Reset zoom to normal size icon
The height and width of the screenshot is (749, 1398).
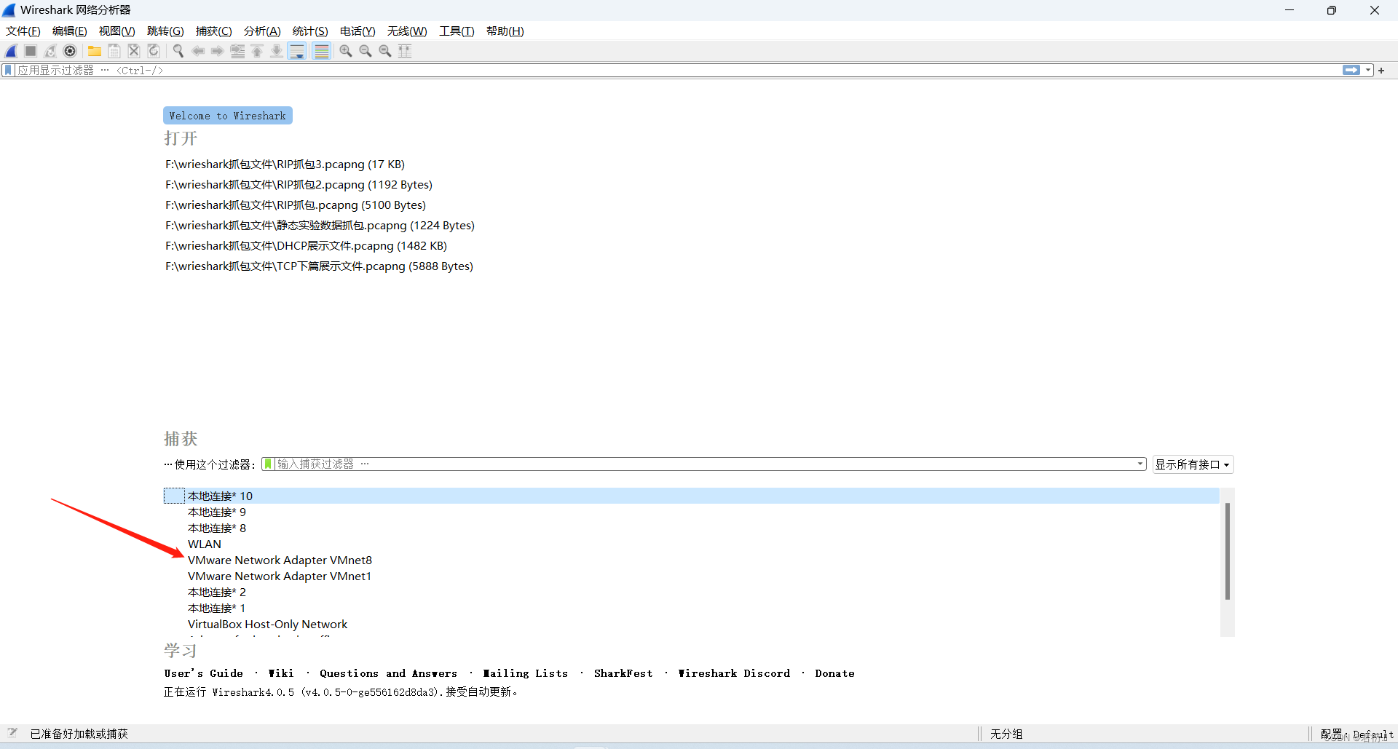tap(385, 51)
